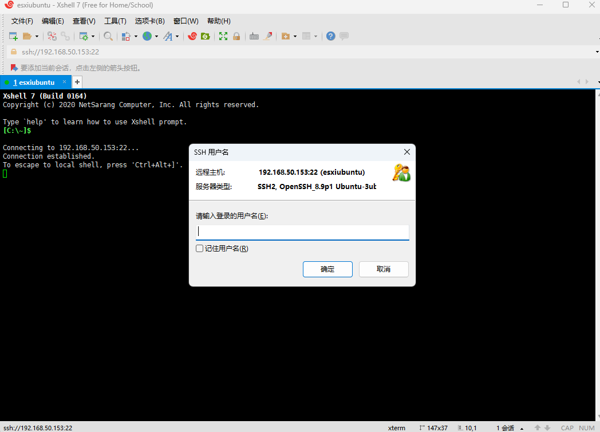Click the status bar up arrow icon
The width and height of the screenshot is (600, 432).
click(x=538, y=428)
